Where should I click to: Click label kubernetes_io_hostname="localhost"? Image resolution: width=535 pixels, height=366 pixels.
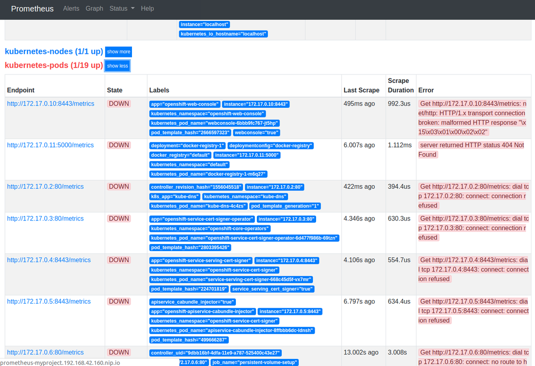point(223,34)
